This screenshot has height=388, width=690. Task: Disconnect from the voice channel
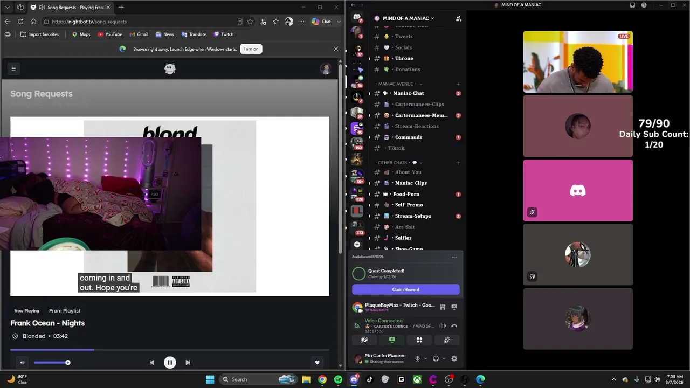pyautogui.click(x=454, y=326)
